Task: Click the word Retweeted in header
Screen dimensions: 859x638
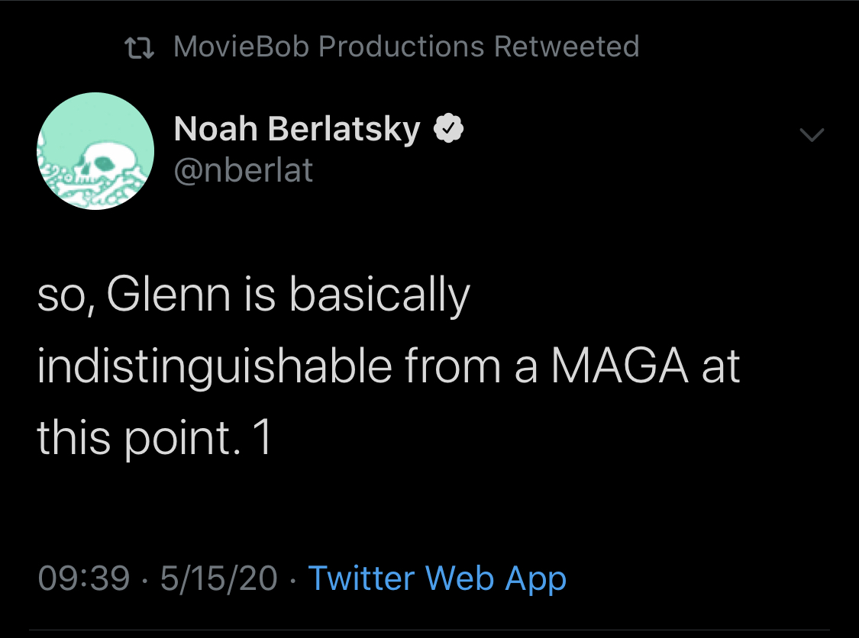Action: (x=567, y=46)
